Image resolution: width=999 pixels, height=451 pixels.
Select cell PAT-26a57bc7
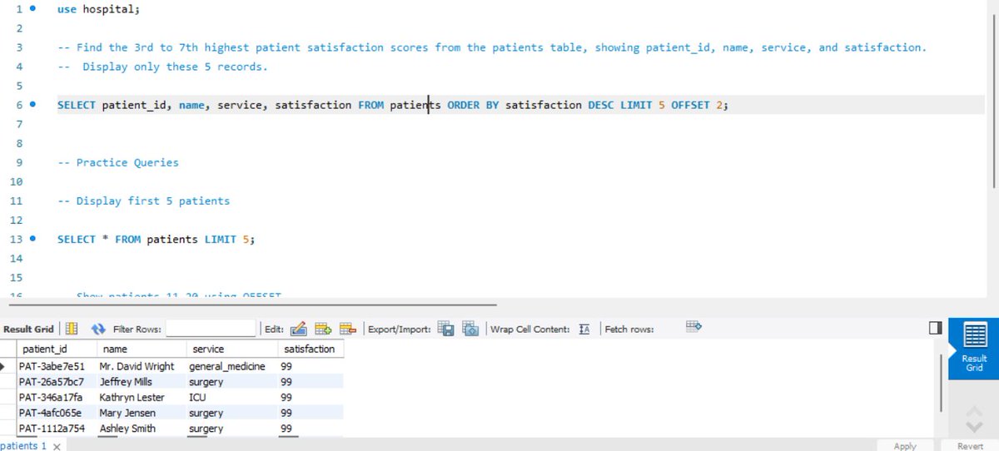57,382
